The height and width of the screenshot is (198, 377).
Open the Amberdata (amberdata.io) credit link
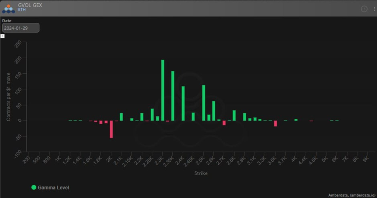(x=351, y=195)
